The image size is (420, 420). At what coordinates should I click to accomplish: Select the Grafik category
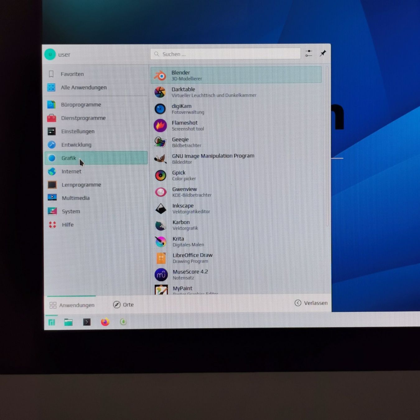(96, 158)
